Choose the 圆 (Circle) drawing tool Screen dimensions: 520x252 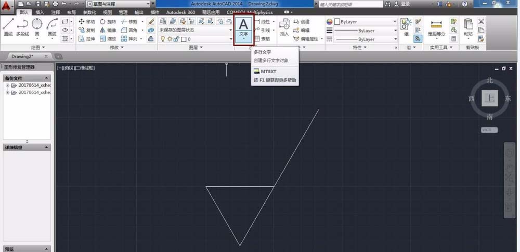click(x=37, y=26)
